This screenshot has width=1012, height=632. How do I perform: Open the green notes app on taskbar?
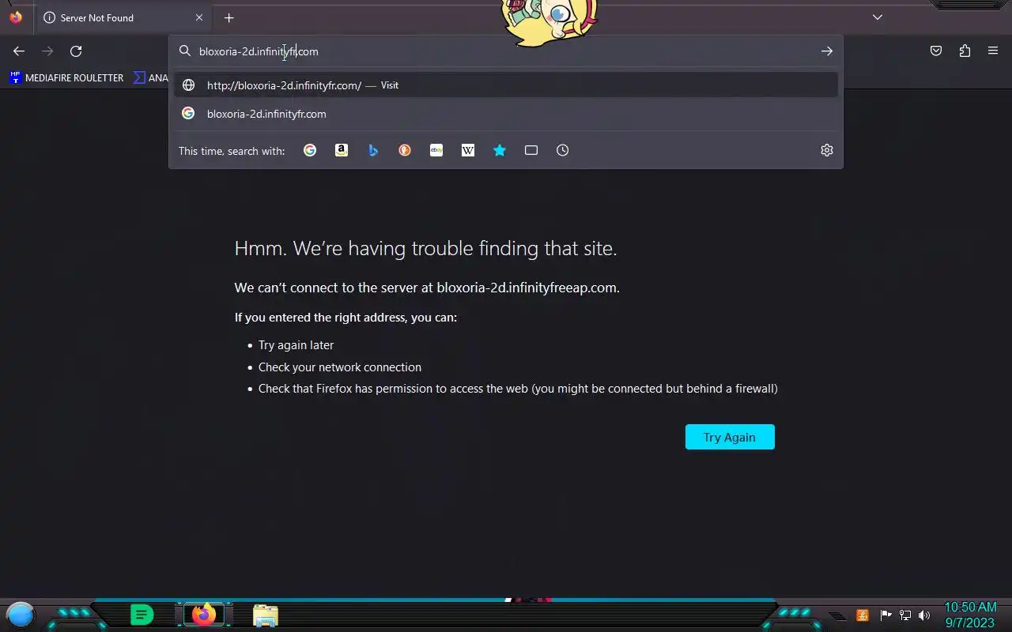coord(142,615)
